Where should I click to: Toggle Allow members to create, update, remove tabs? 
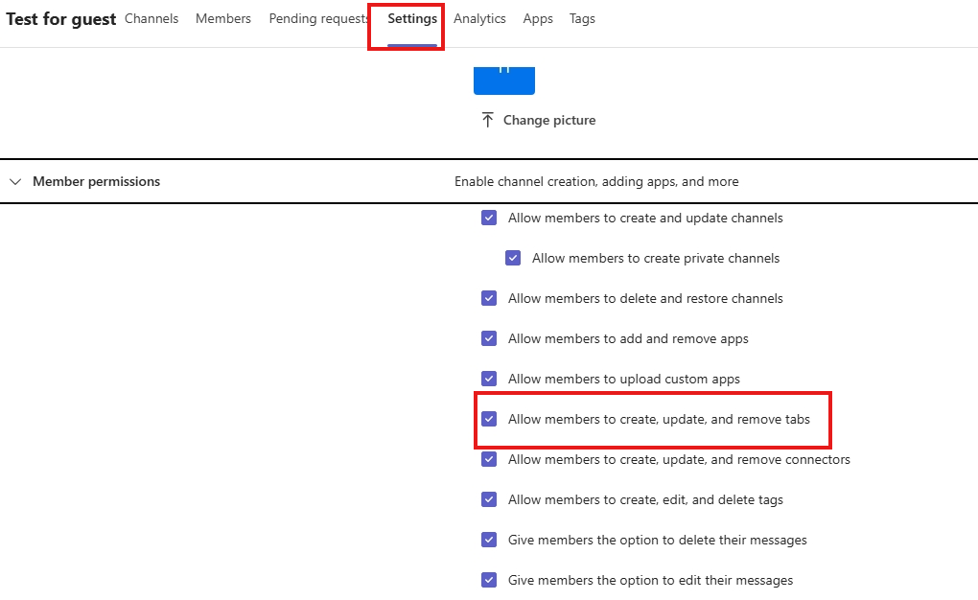click(489, 419)
